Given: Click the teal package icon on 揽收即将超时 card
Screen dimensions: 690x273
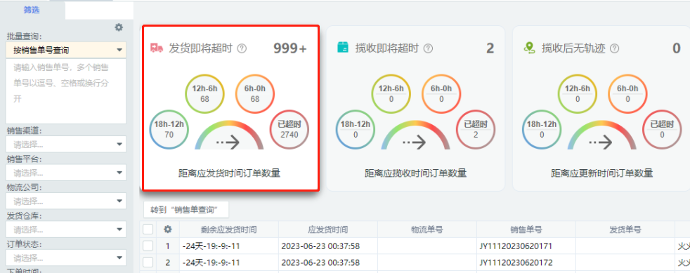Looking at the screenshot, I should click(342, 48).
